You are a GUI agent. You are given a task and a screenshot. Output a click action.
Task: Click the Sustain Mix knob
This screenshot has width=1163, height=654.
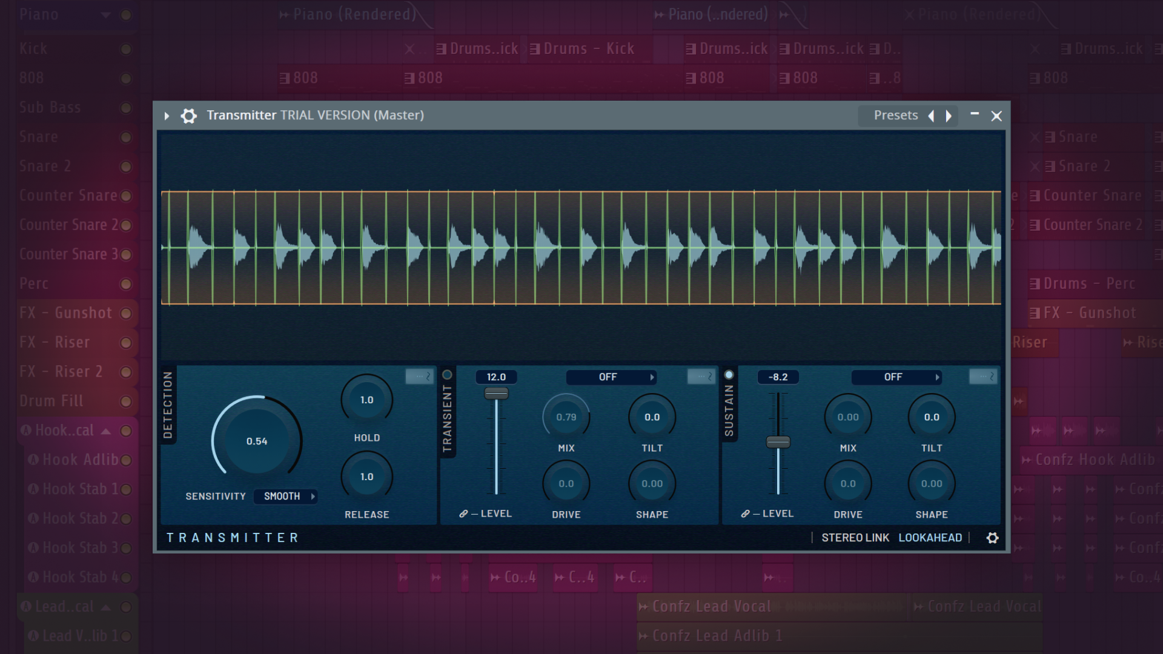tap(848, 417)
